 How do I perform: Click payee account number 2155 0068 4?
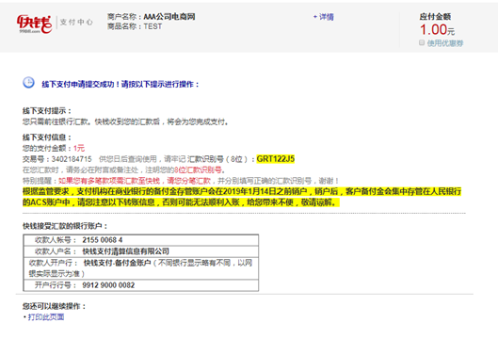(x=103, y=240)
